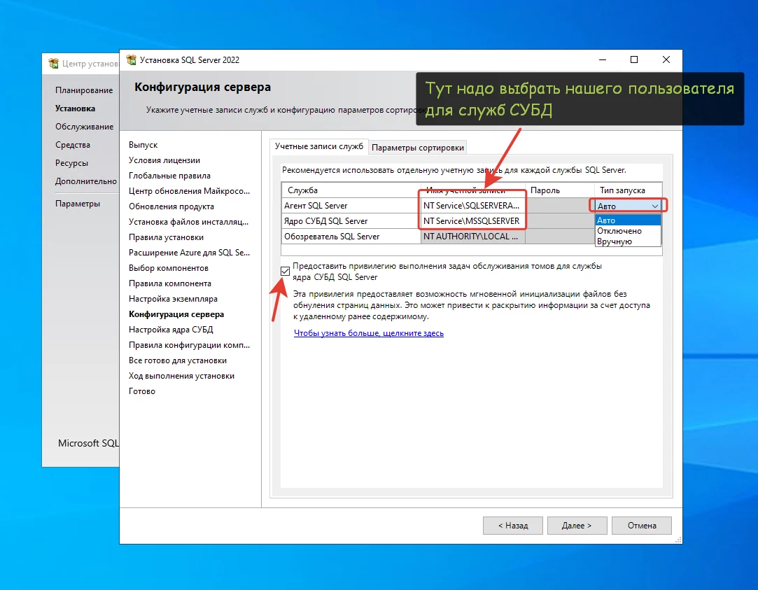The image size is (758, 590).
Task: Pick 'Вручную' in the startup type list
Action: tap(628, 241)
